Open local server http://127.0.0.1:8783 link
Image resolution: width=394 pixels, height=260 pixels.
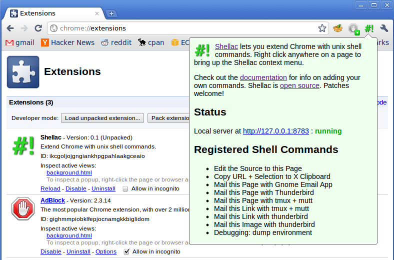pos(276,131)
